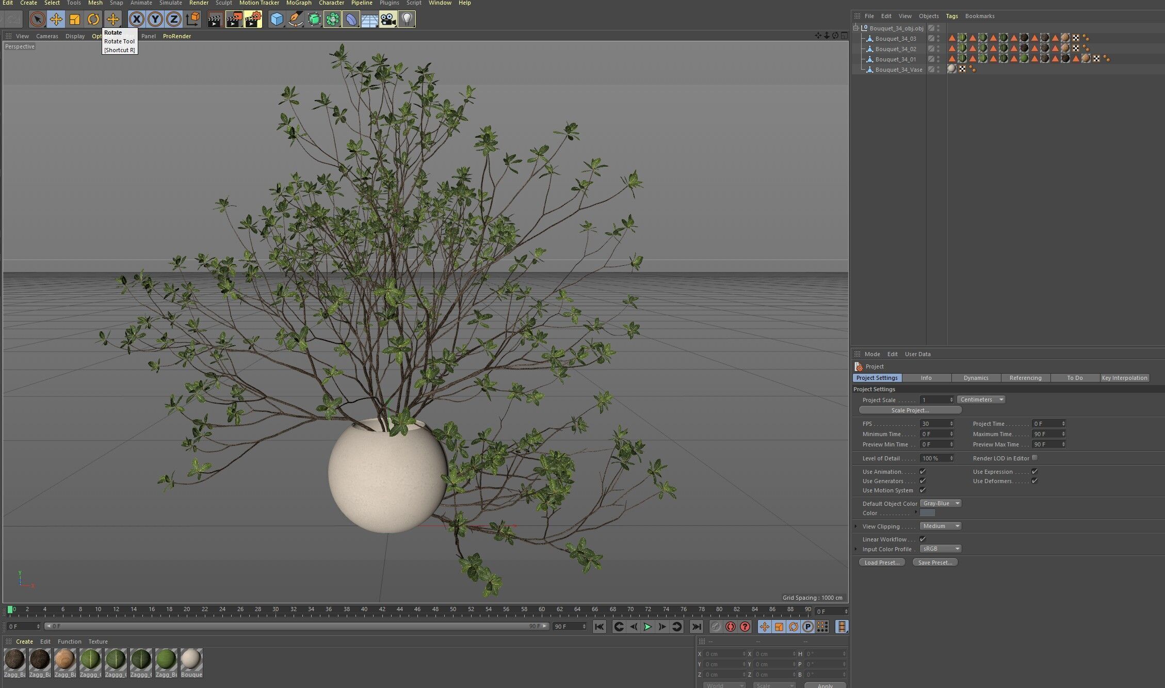Viewport: 1165px width, 688px height.
Task: Open the Cameras viewport menu
Action: point(47,36)
